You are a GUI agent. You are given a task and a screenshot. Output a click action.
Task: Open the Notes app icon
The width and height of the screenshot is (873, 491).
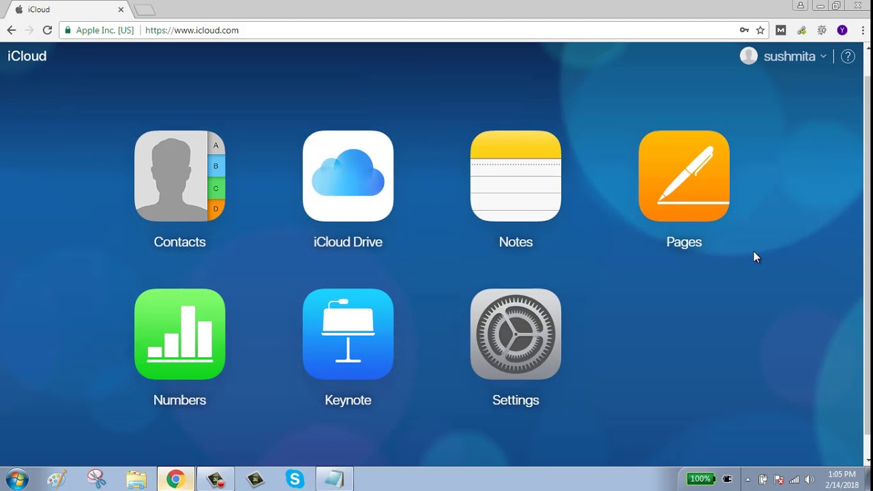click(x=516, y=176)
